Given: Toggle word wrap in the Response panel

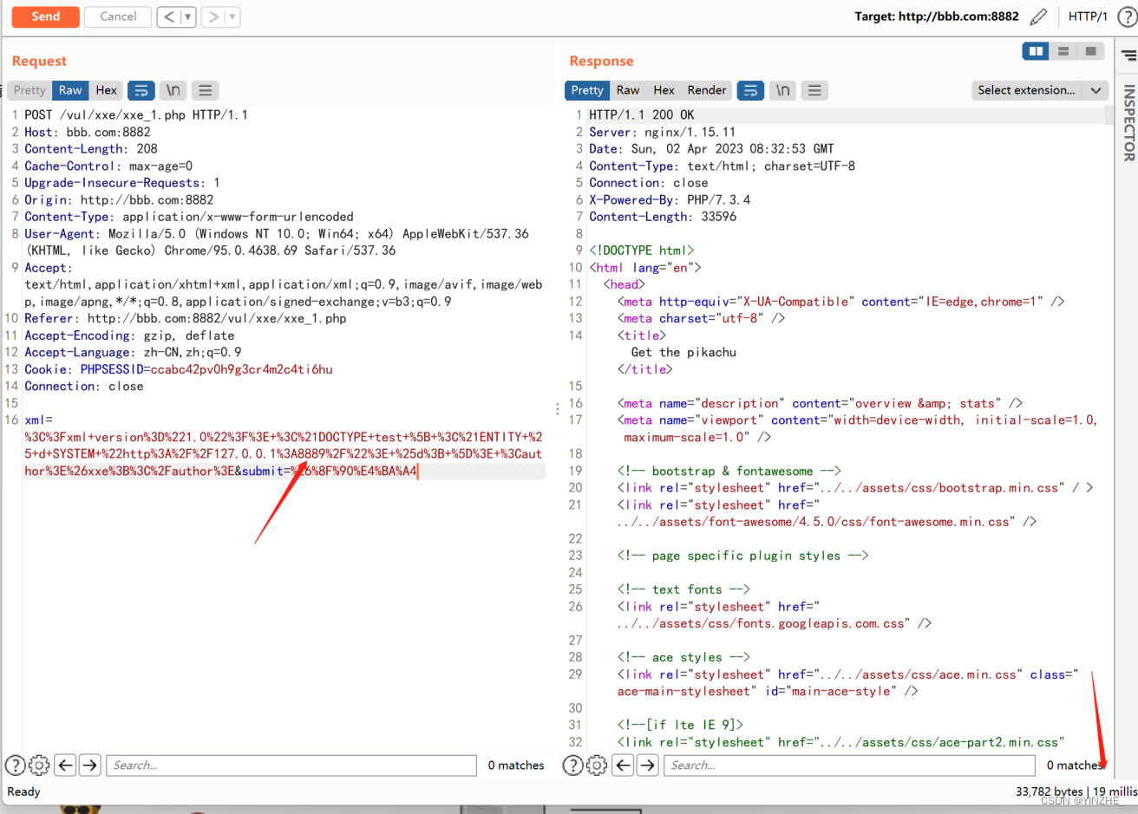Looking at the screenshot, I should 750,90.
